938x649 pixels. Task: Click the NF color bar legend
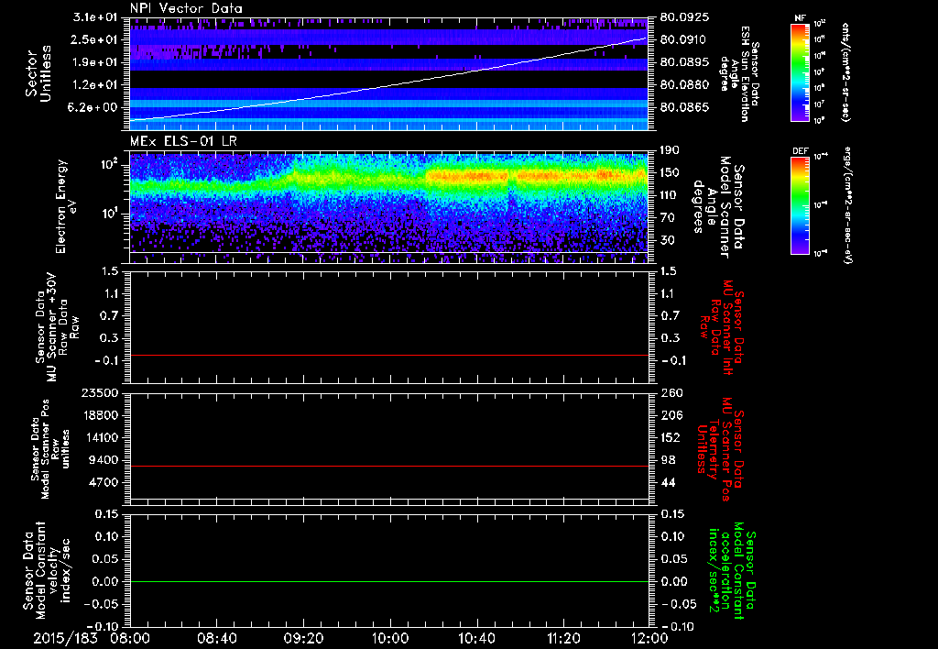(799, 71)
